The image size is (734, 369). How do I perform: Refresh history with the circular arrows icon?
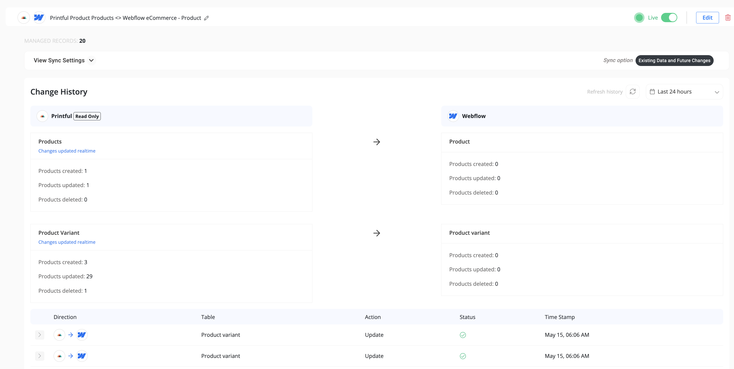[632, 92]
